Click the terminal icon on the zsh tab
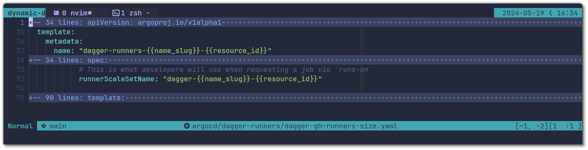The width and height of the screenshot is (588, 150). coord(116,13)
